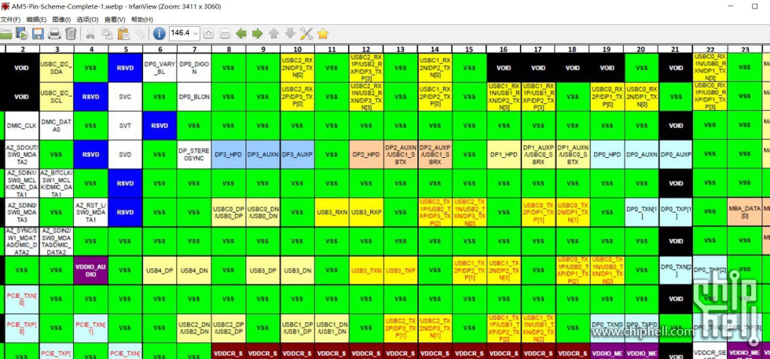The height and width of the screenshot is (359, 770).
Task: Click the USB3_TXP cell
Action: pyautogui.click(x=400, y=270)
